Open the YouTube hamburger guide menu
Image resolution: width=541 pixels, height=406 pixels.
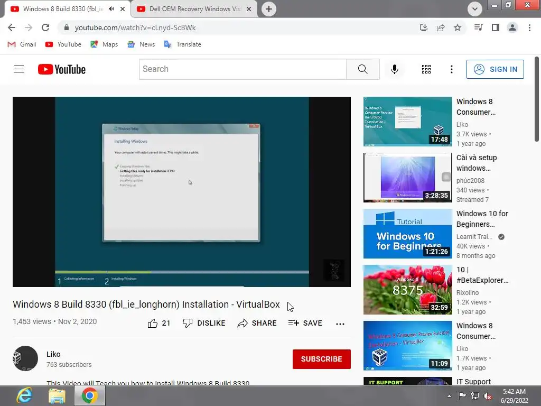coord(19,69)
